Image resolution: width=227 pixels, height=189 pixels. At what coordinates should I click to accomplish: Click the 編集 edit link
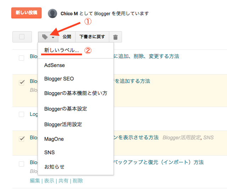tap(35, 181)
